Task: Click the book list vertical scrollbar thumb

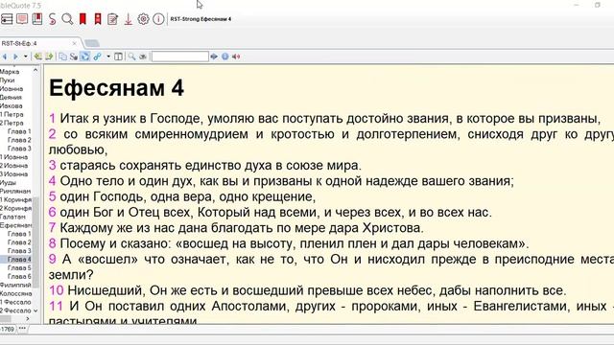Action: [x=35, y=242]
